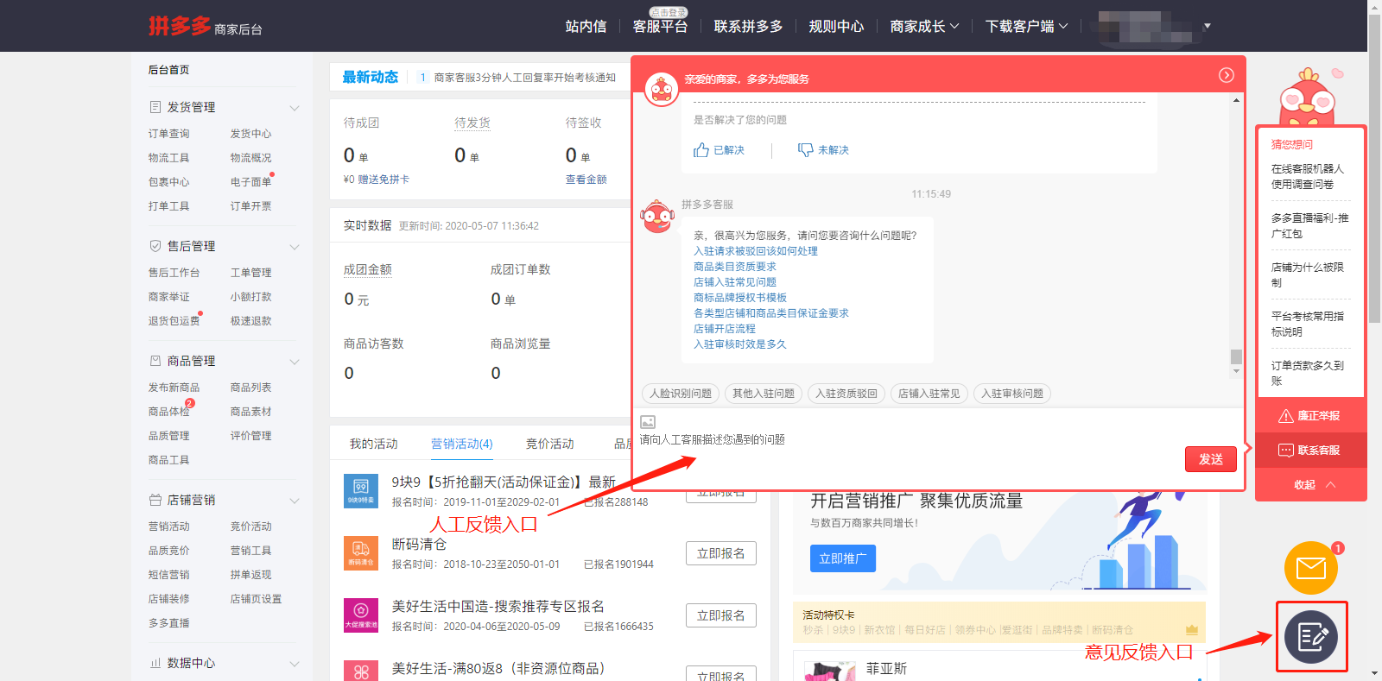Click the 数据中心 chart icon

tap(155, 663)
